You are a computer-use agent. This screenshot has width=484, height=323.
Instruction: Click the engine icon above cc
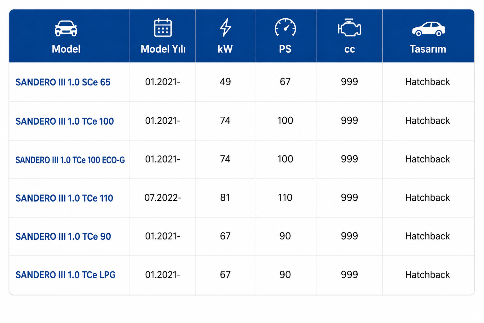click(x=349, y=28)
